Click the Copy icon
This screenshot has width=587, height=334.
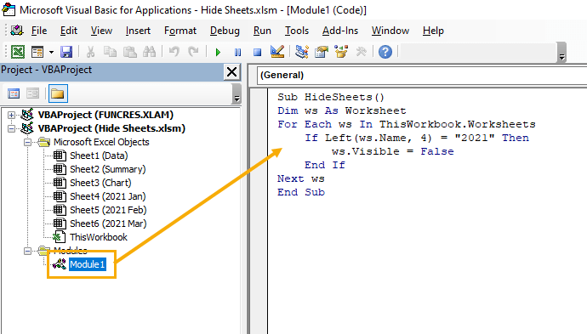(x=110, y=52)
